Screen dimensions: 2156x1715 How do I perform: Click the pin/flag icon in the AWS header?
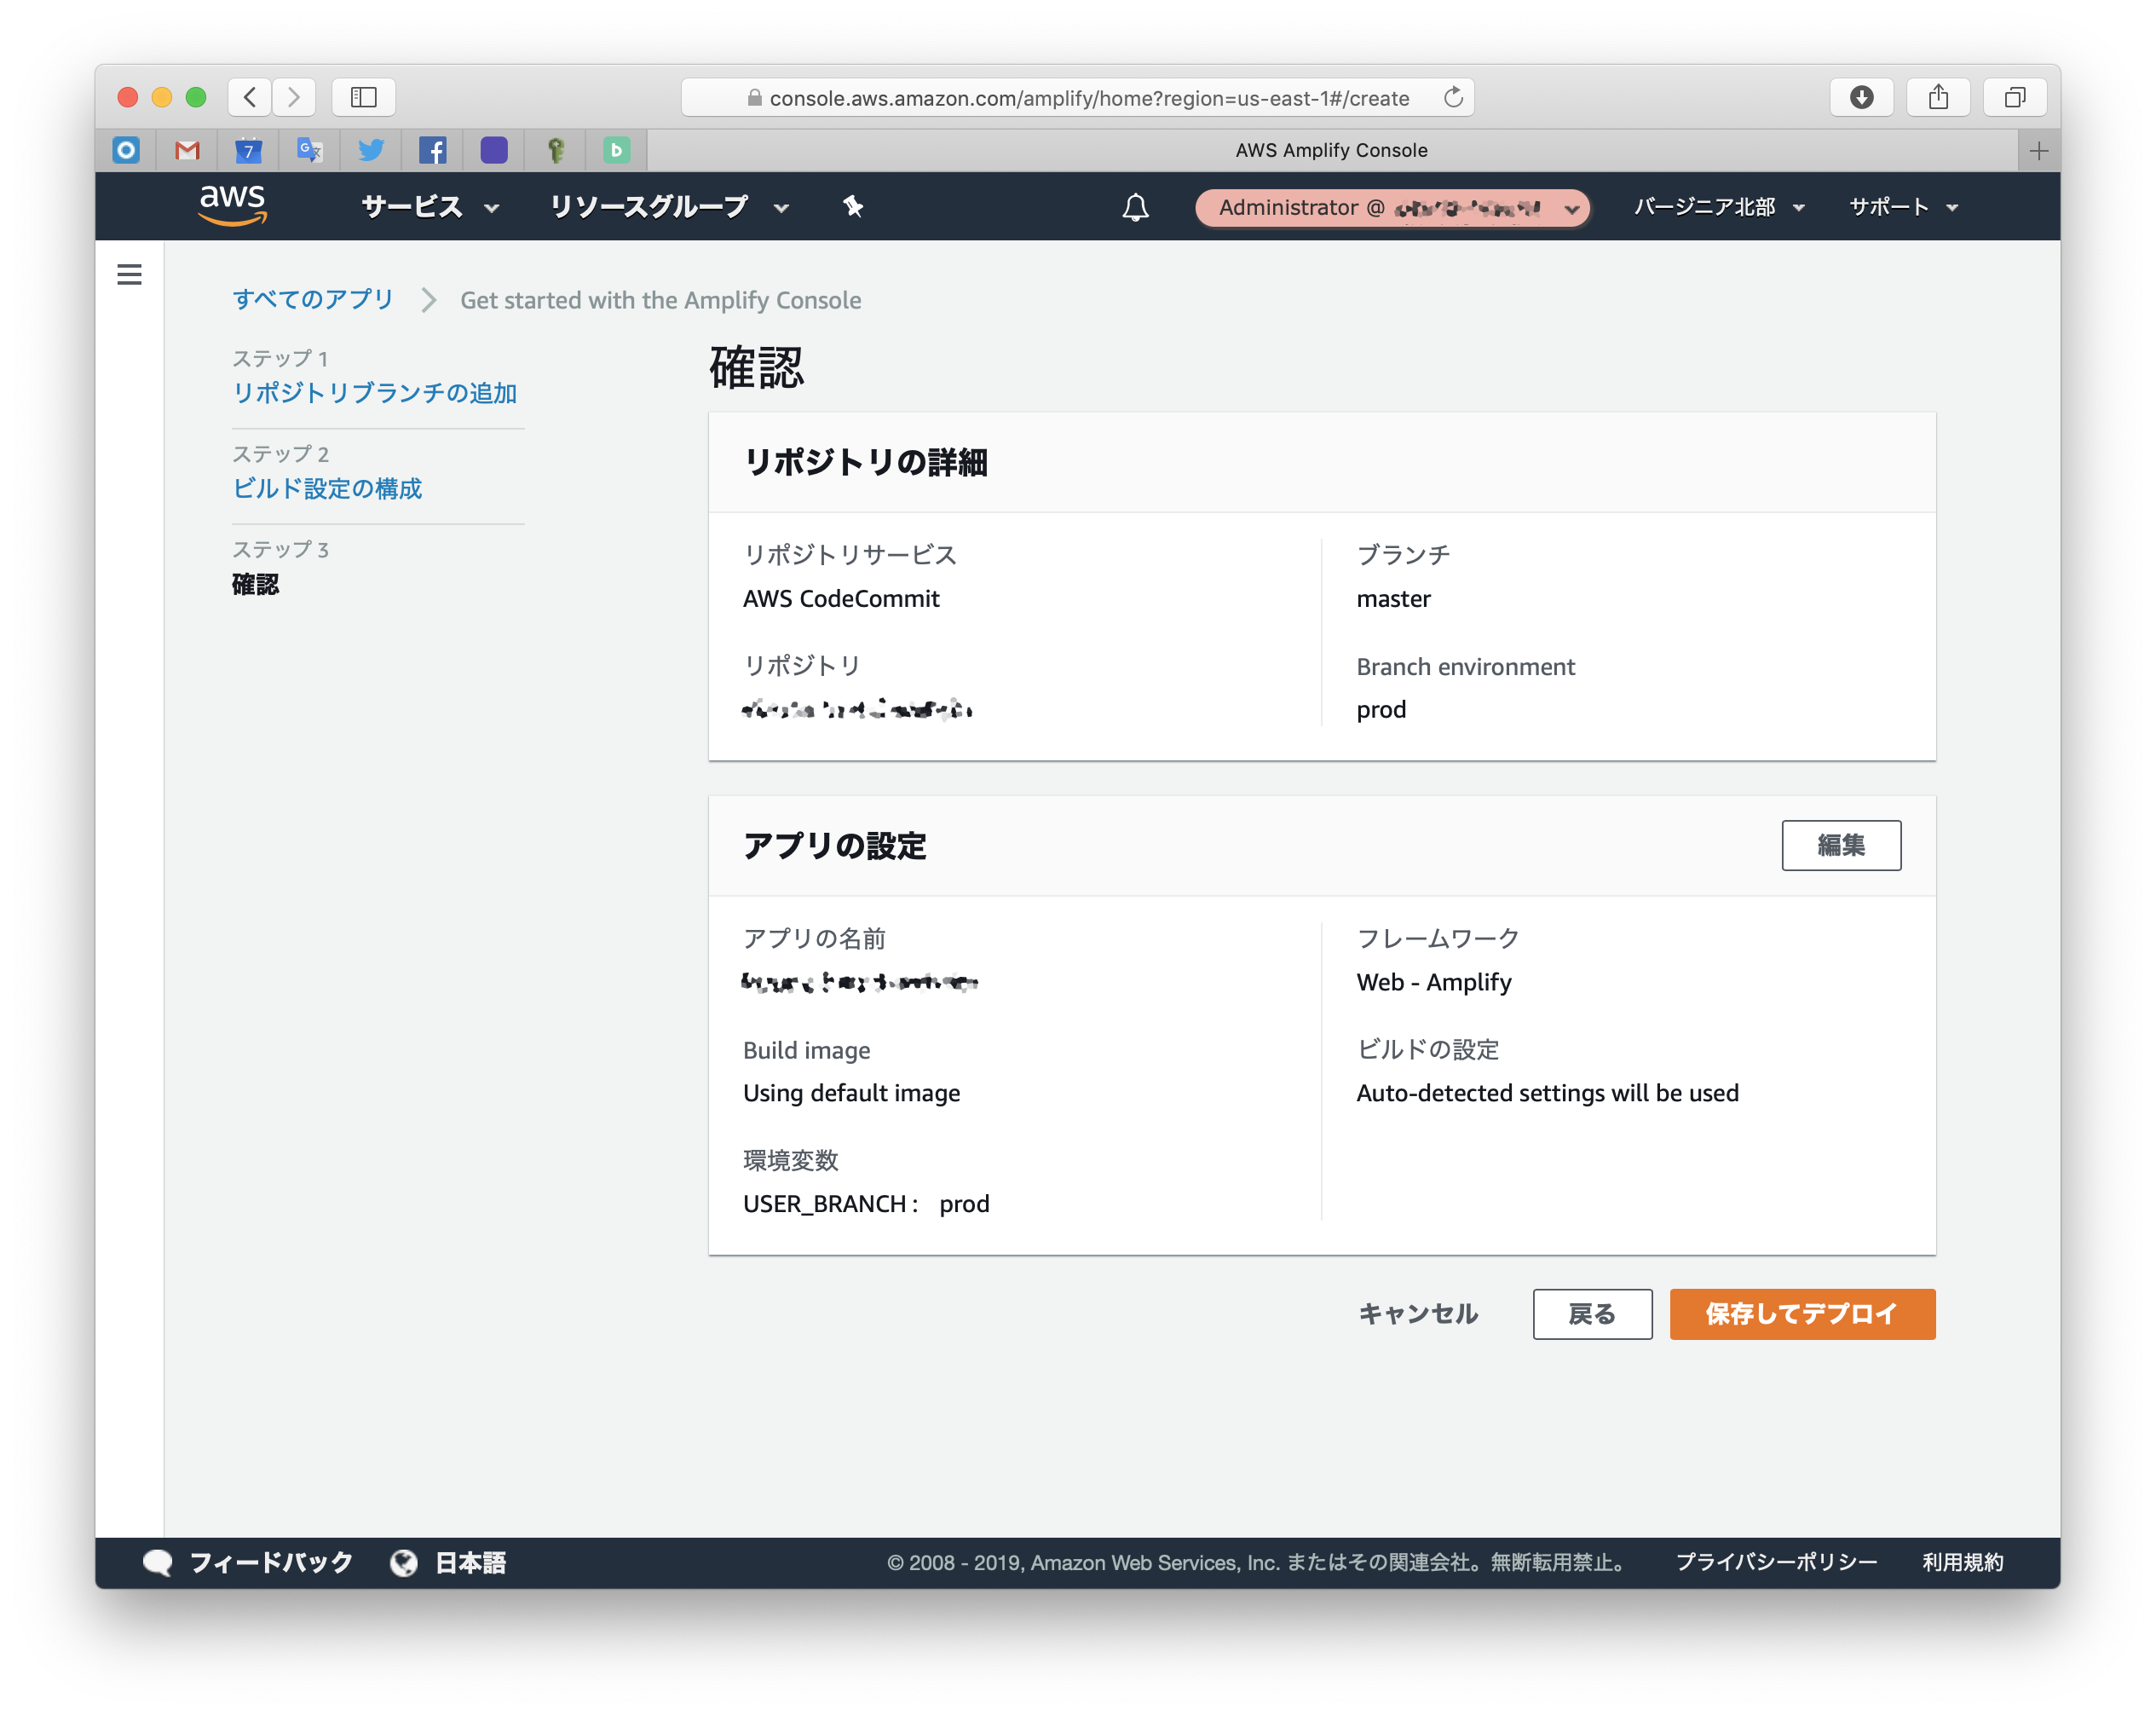tap(853, 207)
